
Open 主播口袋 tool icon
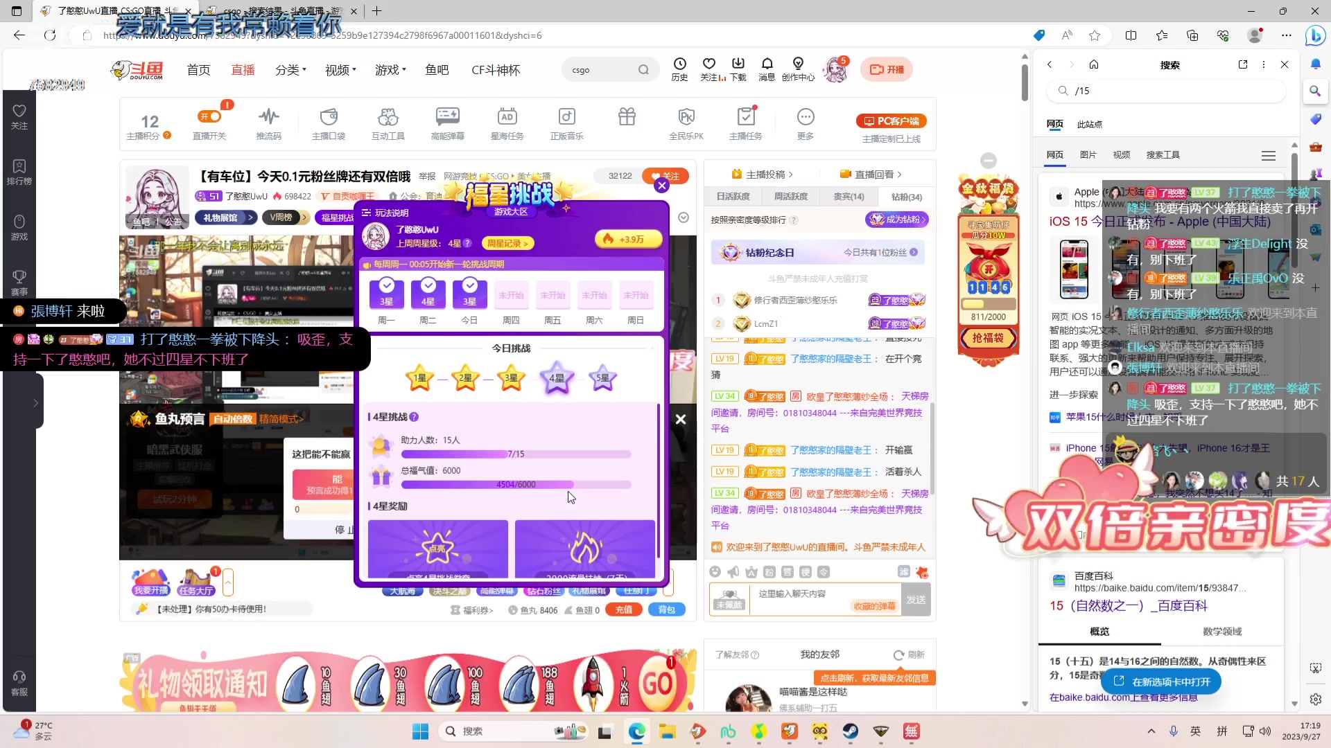329,124
